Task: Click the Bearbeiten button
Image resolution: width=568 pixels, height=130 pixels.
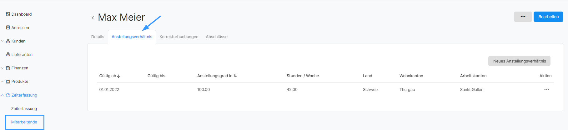Action: pyautogui.click(x=548, y=17)
